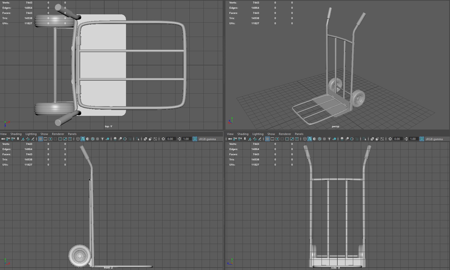450x270 pixels.
Task: Open the Renderer menu in front panel
Action: point(58,134)
